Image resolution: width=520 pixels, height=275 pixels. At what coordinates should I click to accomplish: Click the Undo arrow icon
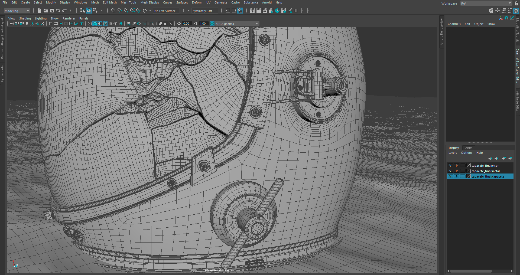pyautogui.click(x=58, y=11)
